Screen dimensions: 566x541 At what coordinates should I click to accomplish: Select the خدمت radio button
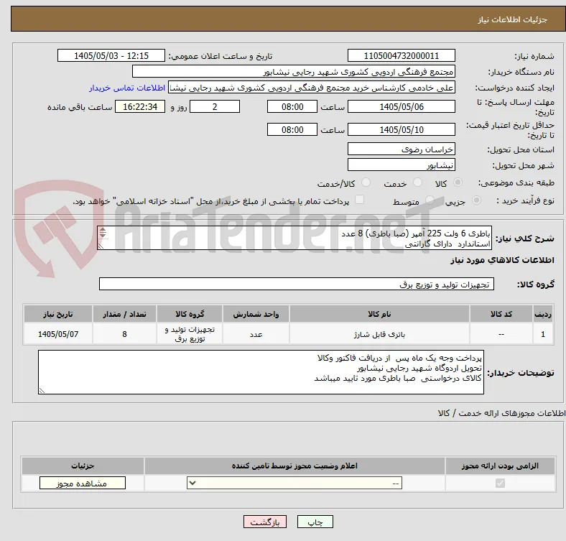pos(417,182)
